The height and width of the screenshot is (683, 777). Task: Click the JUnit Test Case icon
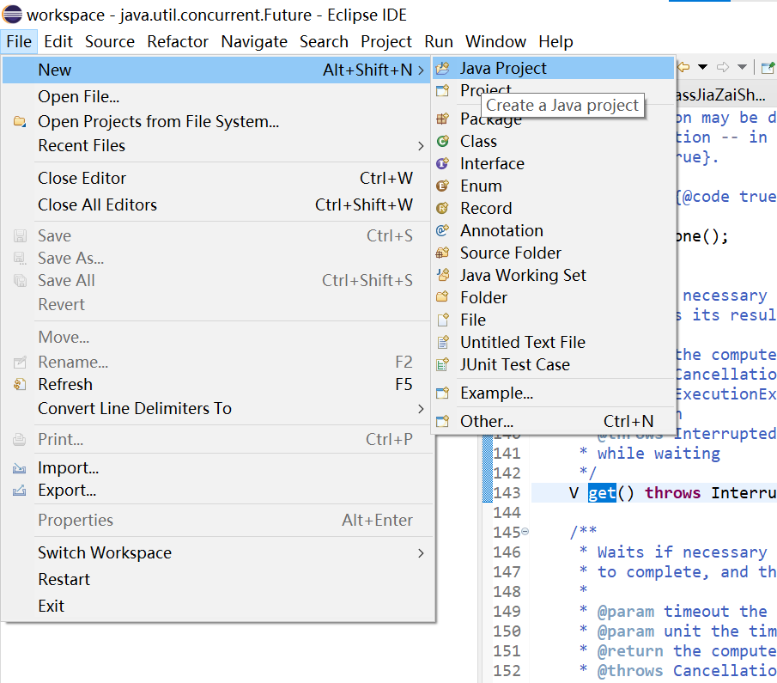coord(442,364)
